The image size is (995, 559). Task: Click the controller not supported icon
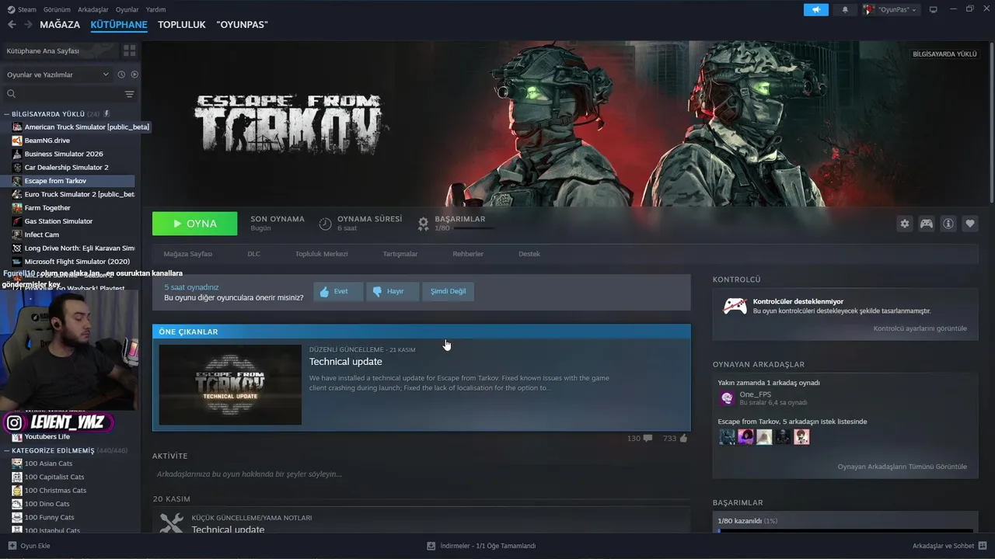(x=735, y=306)
